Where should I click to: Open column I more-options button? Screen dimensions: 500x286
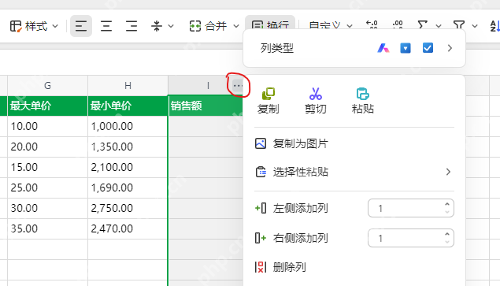(x=238, y=86)
